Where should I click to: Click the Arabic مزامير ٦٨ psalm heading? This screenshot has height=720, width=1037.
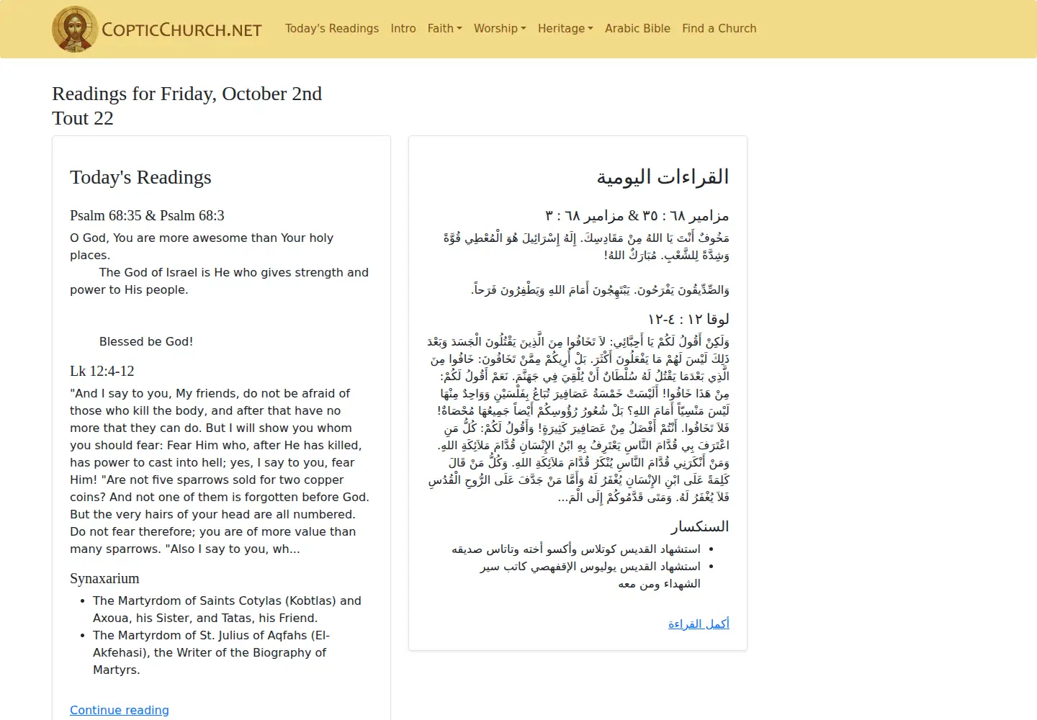pyautogui.click(x=637, y=215)
